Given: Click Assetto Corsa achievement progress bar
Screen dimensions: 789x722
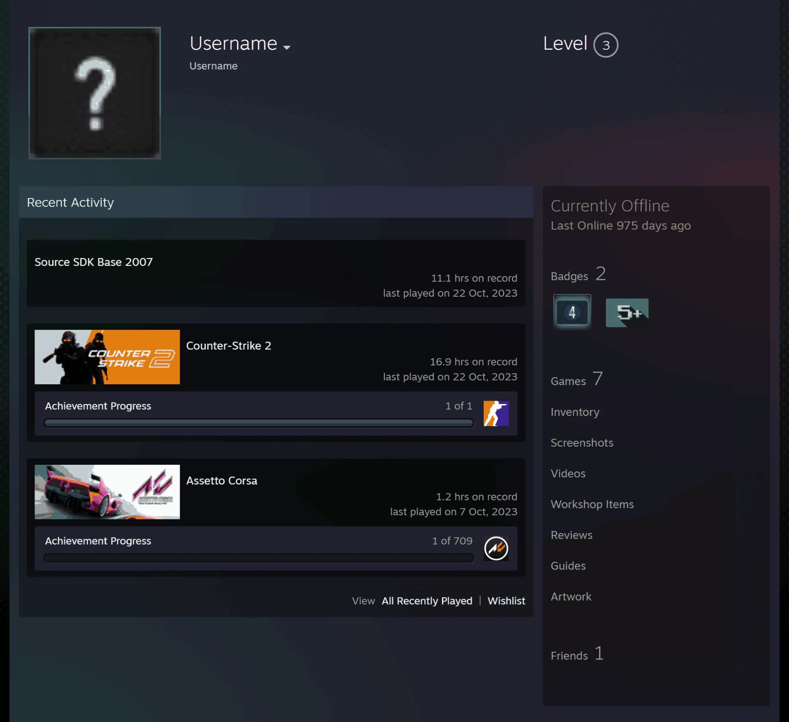Looking at the screenshot, I should point(259,558).
